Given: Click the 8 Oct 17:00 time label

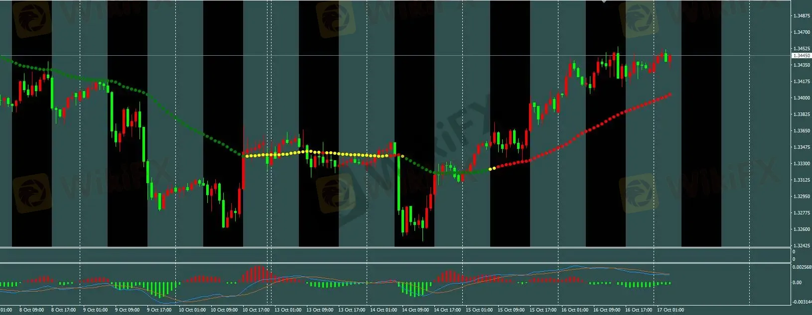Looking at the screenshot, I should 64,310.
